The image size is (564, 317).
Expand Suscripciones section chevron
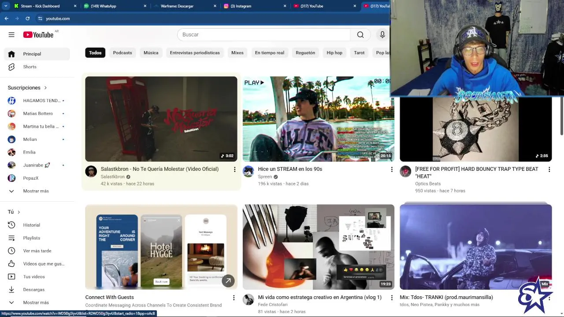pos(45,88)
